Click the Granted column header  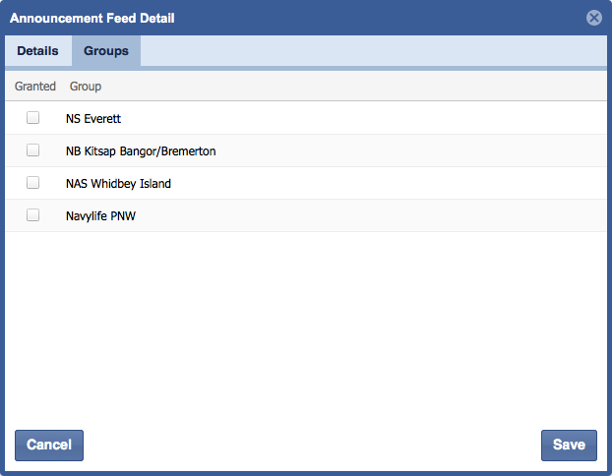pyautogui.click(x=35, y=87)
